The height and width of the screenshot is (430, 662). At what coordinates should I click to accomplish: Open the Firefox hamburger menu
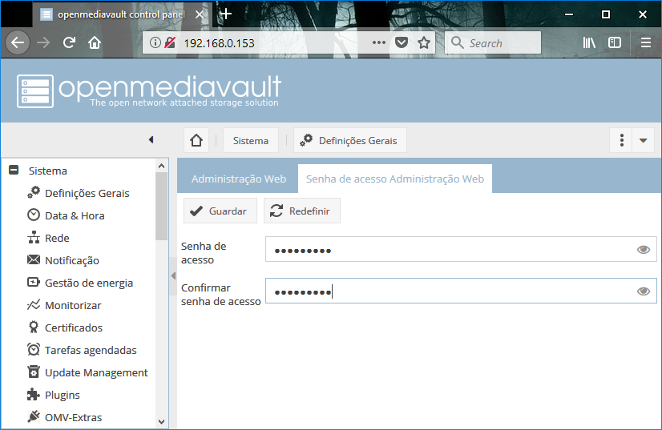click(645, 42)
